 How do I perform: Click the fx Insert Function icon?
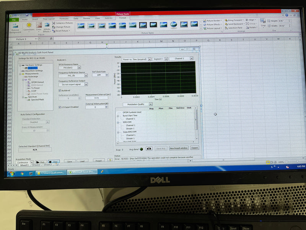(51, 39)
